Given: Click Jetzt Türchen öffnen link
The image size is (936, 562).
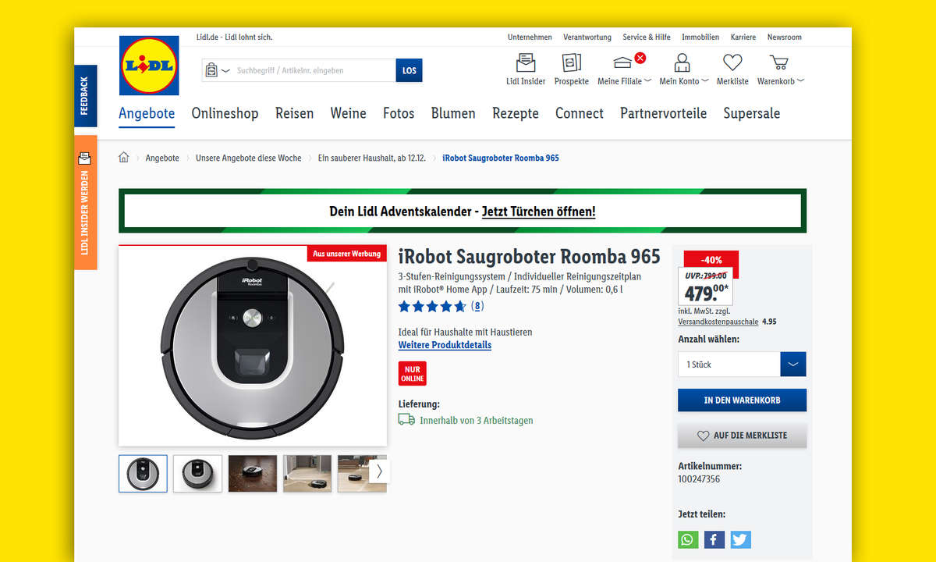Looking at the screenshot, I should [x=538, y=212].
